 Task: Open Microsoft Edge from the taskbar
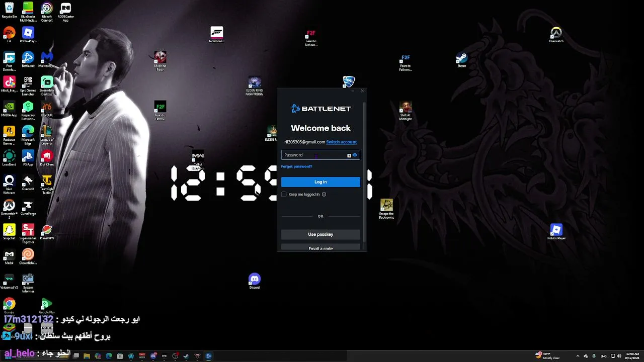pos(109,356)
